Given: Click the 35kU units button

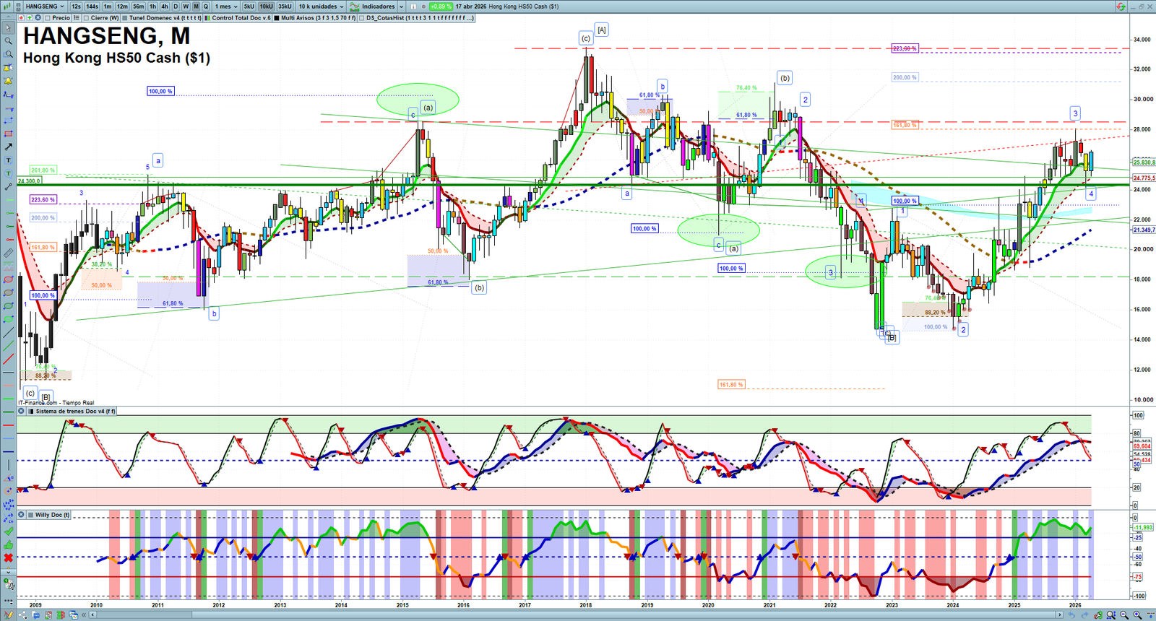Looking at the screenshot, I should click(x=285, y=6).
